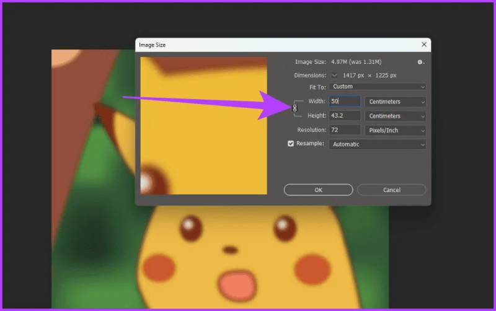Open the Pixels/Inch resolution units dropdown

(396, 130)
